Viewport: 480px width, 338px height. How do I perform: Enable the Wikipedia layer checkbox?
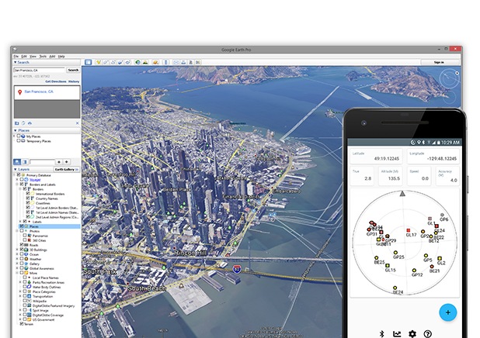point(25,301)
